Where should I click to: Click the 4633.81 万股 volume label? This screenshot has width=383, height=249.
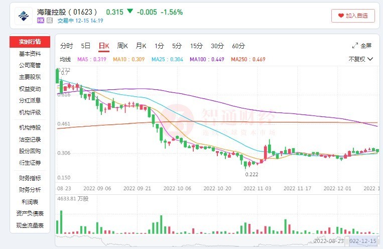(x=73, y=199)
